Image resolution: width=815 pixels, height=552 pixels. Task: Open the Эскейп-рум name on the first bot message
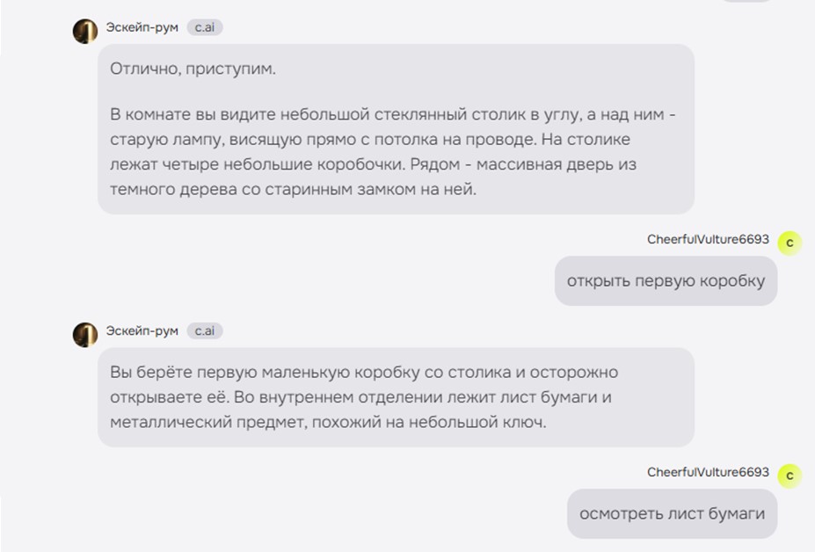(142, 27)
